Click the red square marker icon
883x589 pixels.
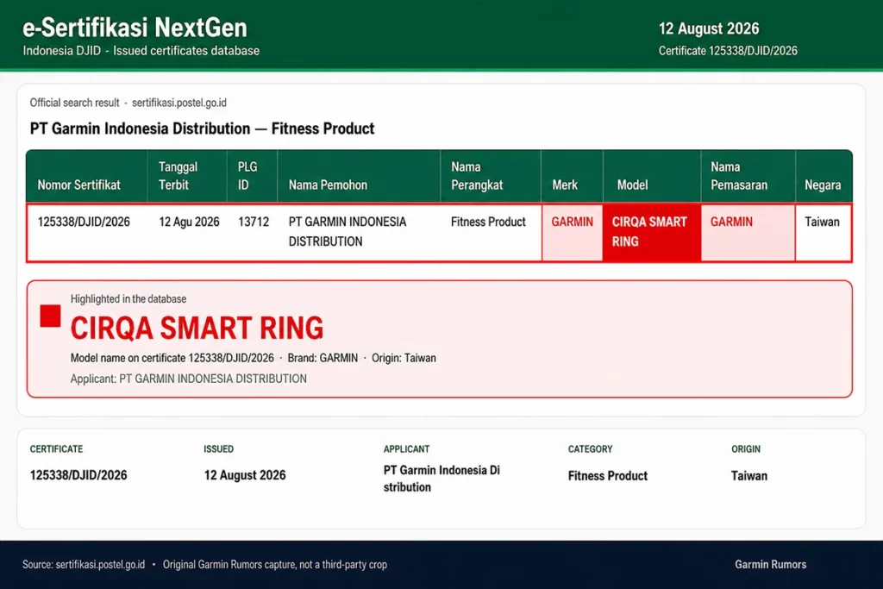[50, 316]
